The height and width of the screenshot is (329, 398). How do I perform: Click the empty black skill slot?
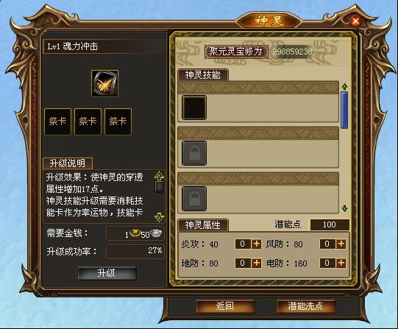[194, 107]
